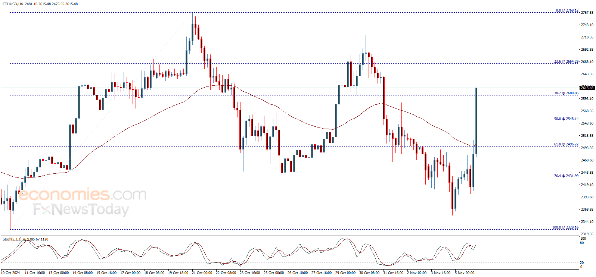Select the 0.0 @ 2768.12 Fibonacci label
Image resolution: width=596 pixels, height=277 pixels.
567,10
